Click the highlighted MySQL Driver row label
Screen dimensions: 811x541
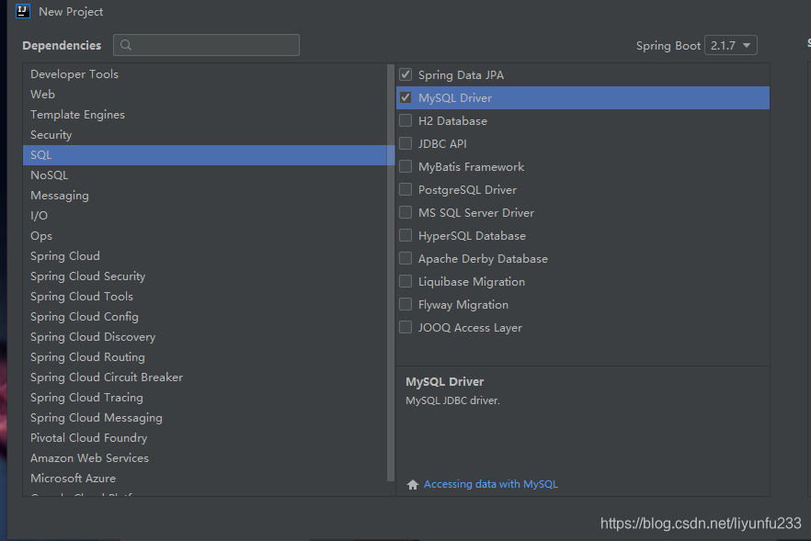pos(455,97)
